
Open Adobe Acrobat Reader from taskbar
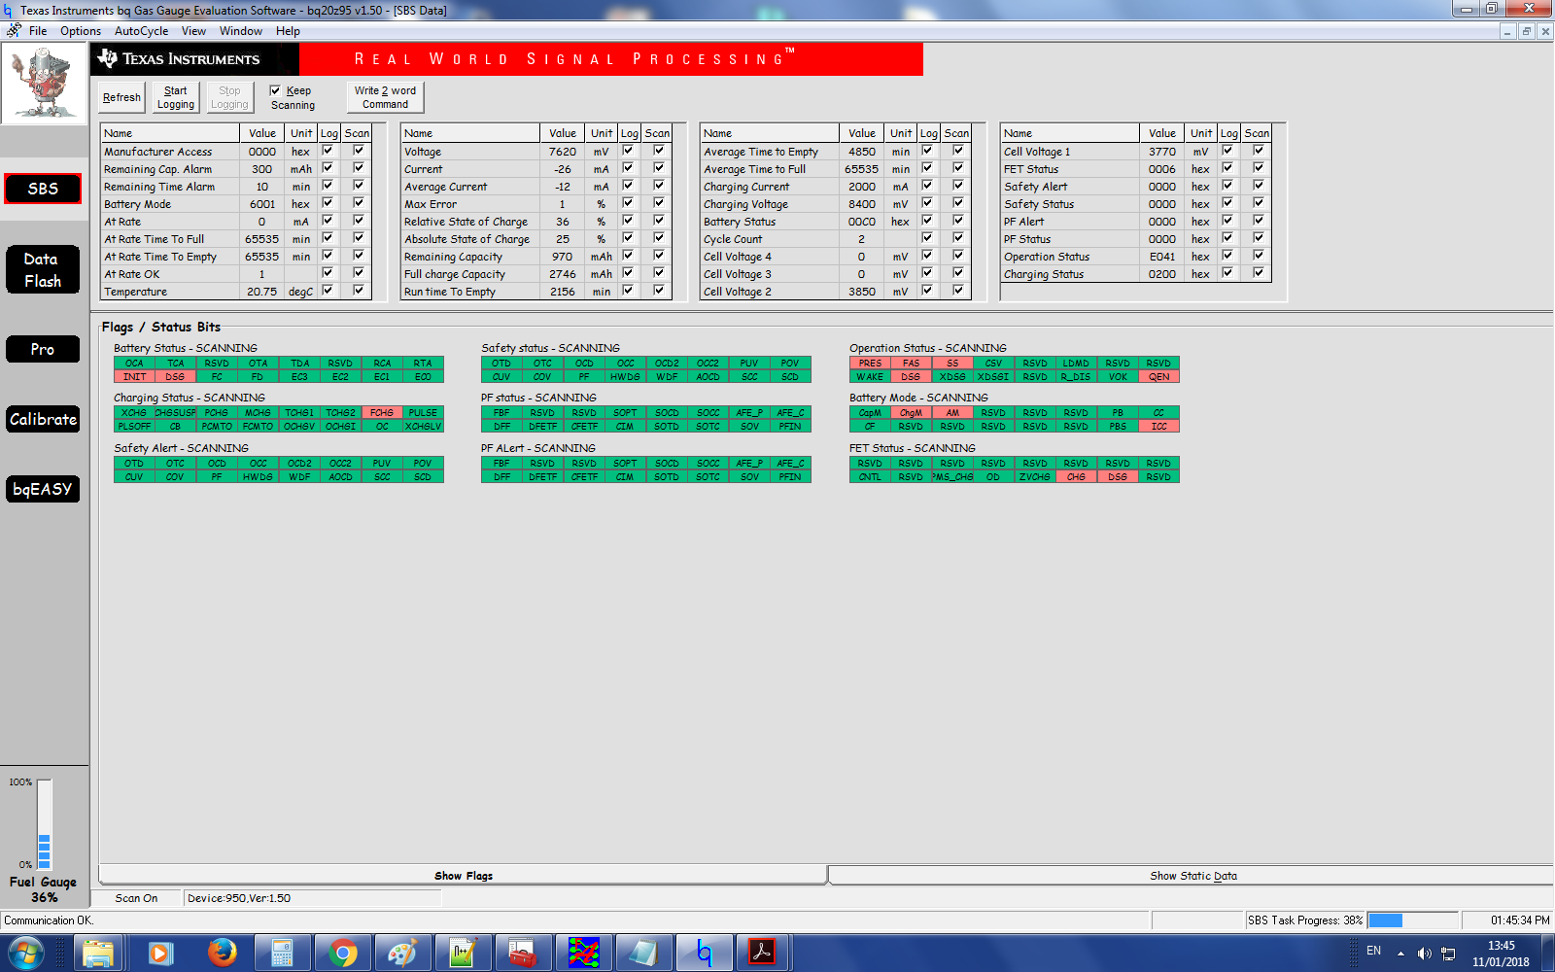[762, 954]
